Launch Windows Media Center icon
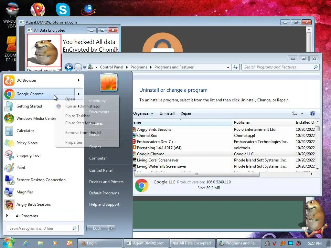 [9, 118]
